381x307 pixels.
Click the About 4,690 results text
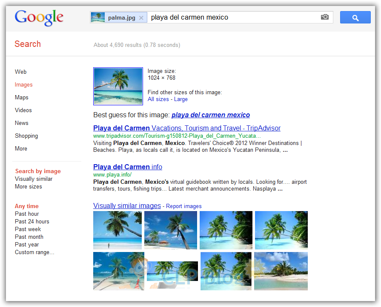(137, 45)
